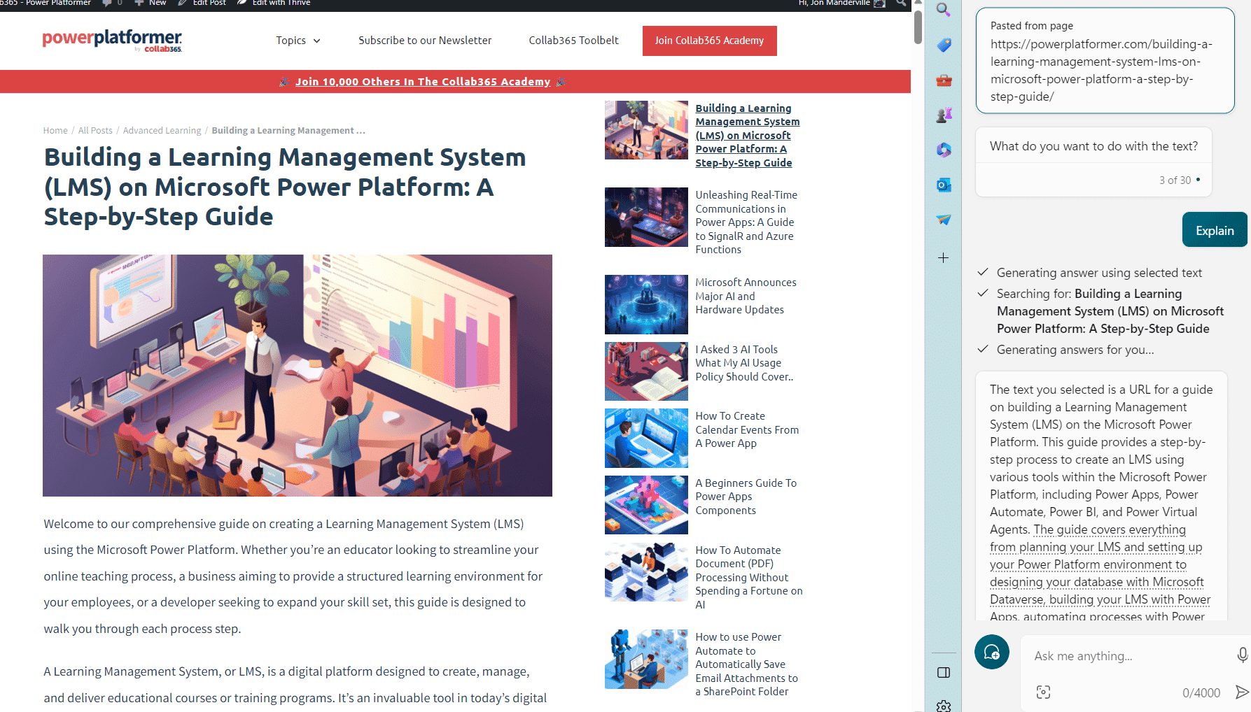
Task: Open the I Asked 3 AI Tools thumbnail
Action: tap(646, 371)
